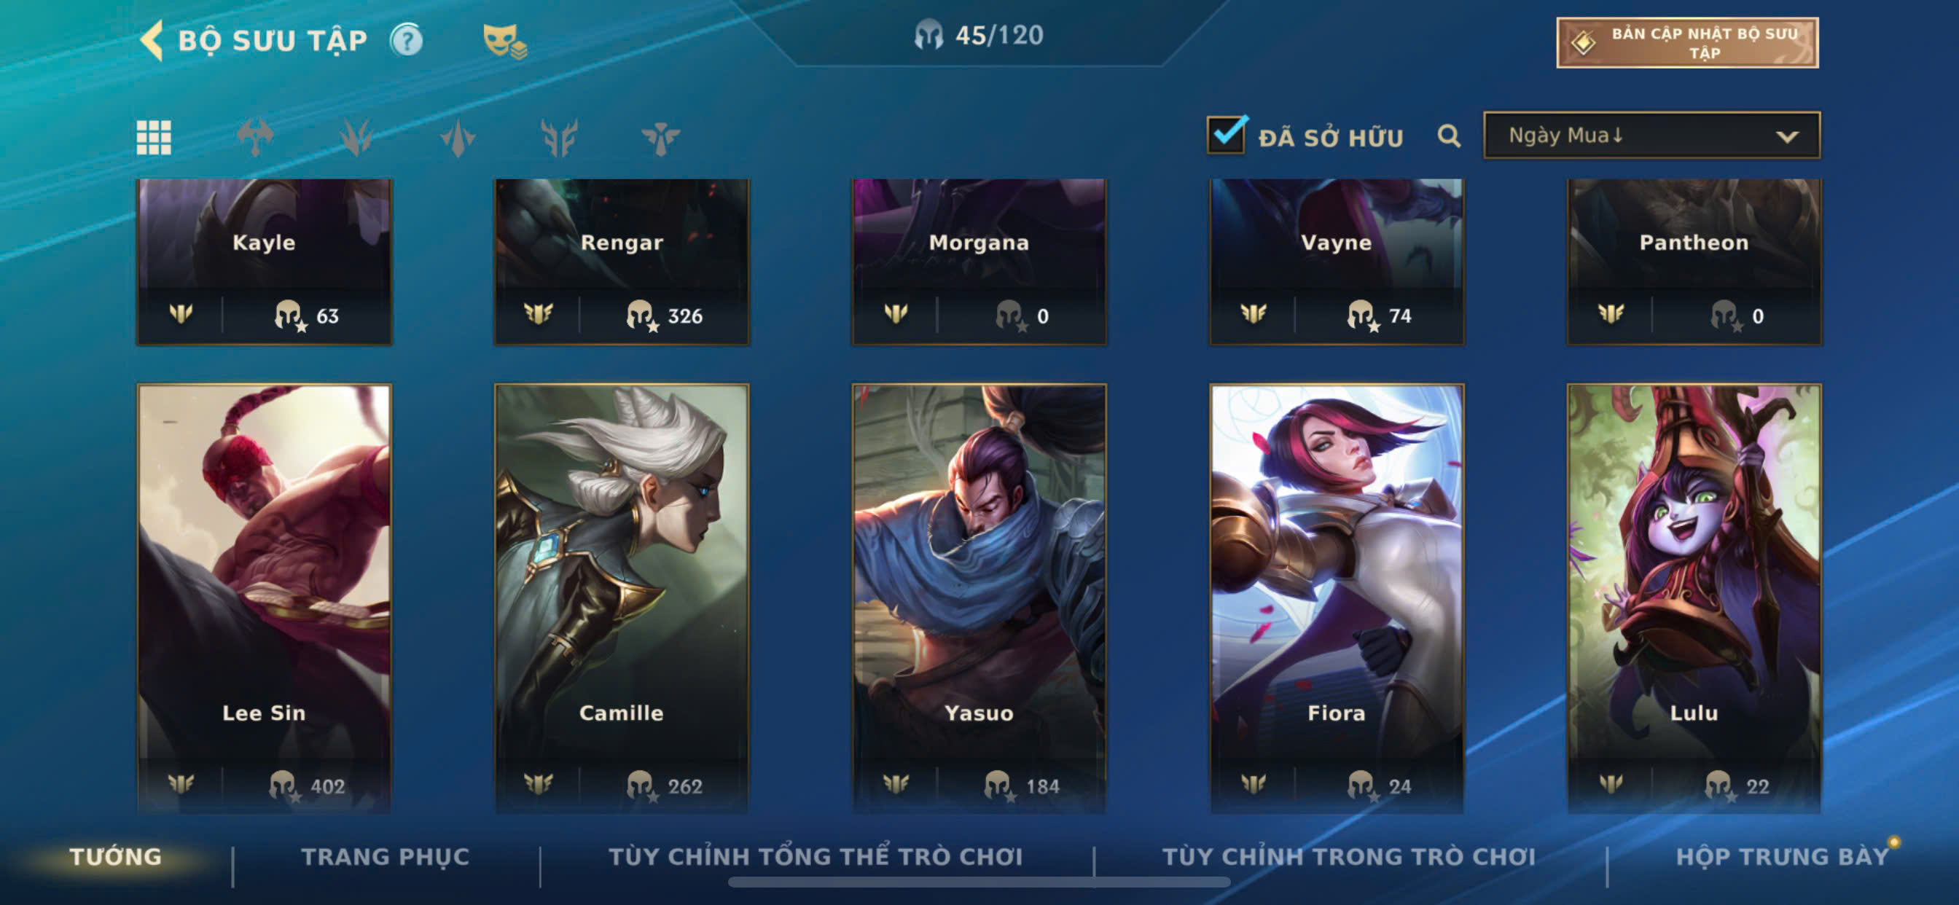
Task: Open the Ngày Mua sort dropdown
Action: point(1651,136)
